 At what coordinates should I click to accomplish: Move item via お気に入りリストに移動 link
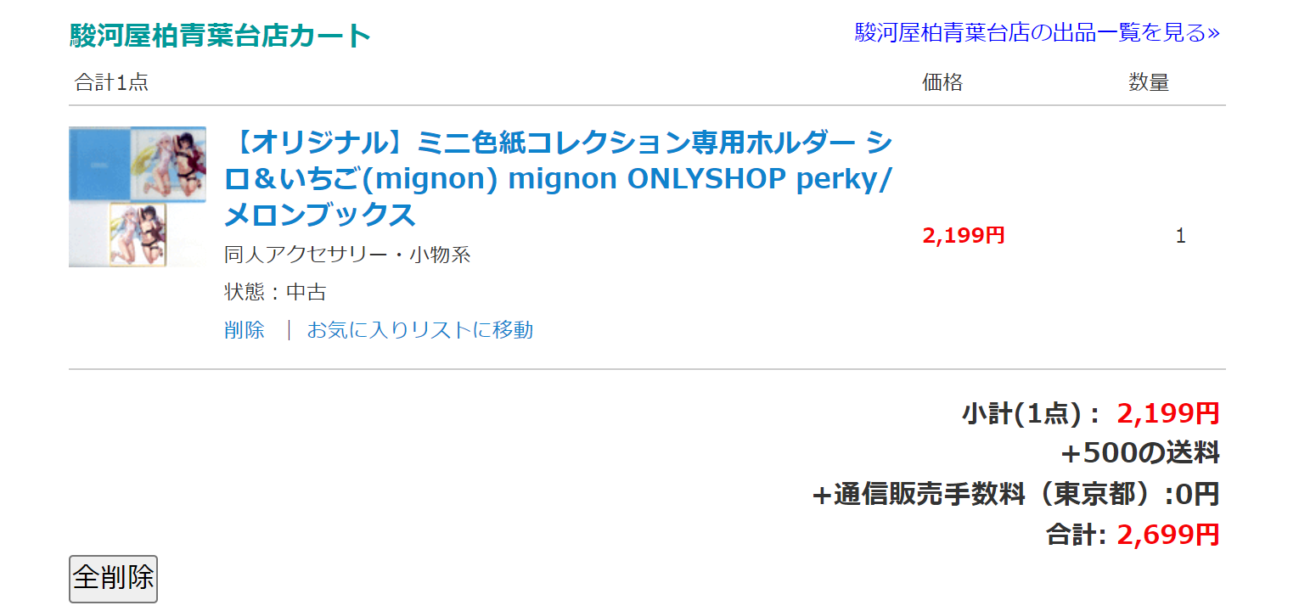419,329
